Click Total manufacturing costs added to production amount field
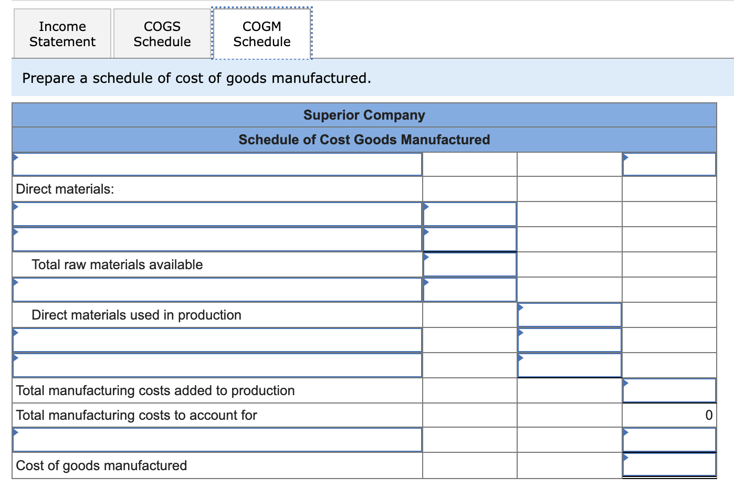Image resolution: width=734 pixels, height=488 pixels. [669, 390]
